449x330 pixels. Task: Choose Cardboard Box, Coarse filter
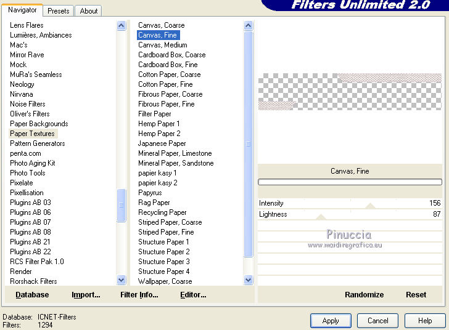(x=172, y=55)
